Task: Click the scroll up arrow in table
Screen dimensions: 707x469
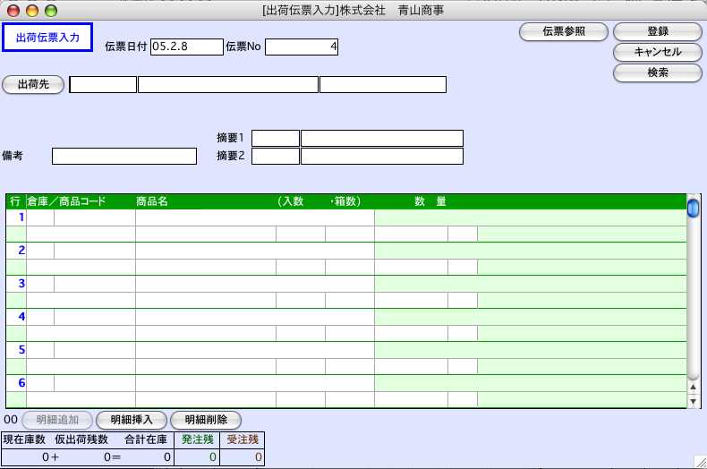Action: coord(693,387)
